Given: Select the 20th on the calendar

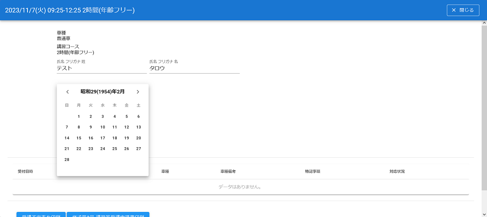Looking at the screenshot, I should (138, 138).
